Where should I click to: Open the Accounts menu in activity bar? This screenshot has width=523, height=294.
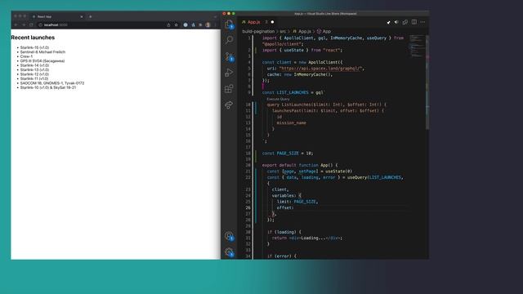coord(229,236)
